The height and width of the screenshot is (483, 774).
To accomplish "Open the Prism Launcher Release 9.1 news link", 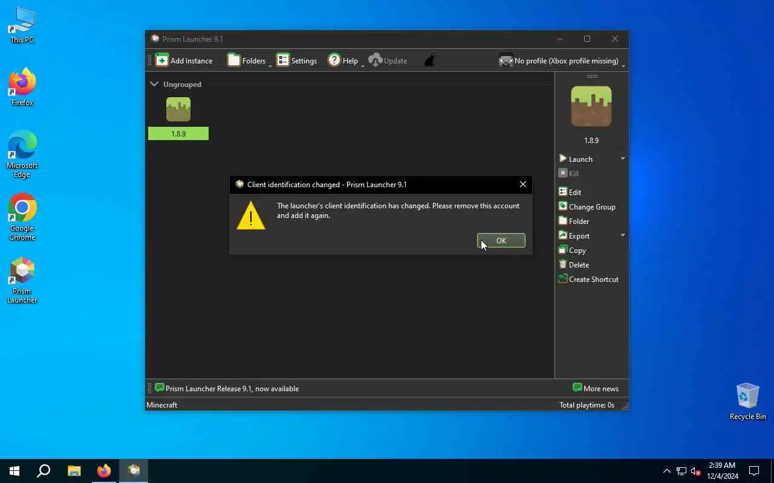I will tap(227, 388).
